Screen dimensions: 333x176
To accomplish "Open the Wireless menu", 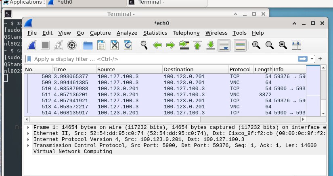I will point(216,33).
